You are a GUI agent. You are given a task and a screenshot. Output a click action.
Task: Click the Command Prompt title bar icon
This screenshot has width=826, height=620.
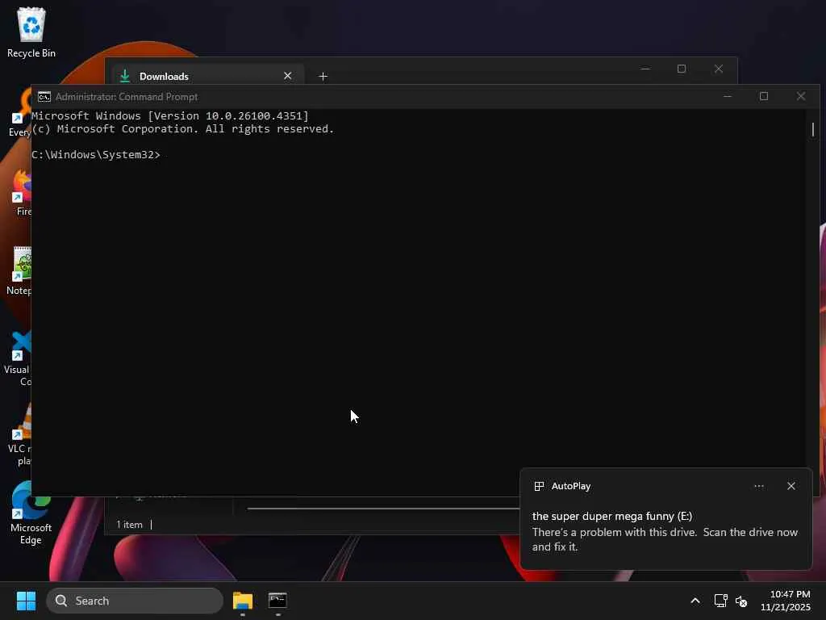click(44, 97)
